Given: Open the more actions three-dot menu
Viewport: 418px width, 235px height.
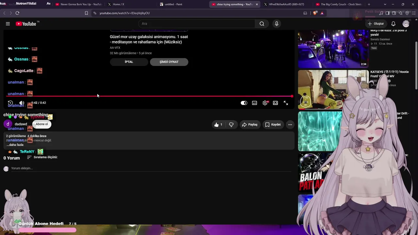Looking at the screenshot, I should coord(290,124).
